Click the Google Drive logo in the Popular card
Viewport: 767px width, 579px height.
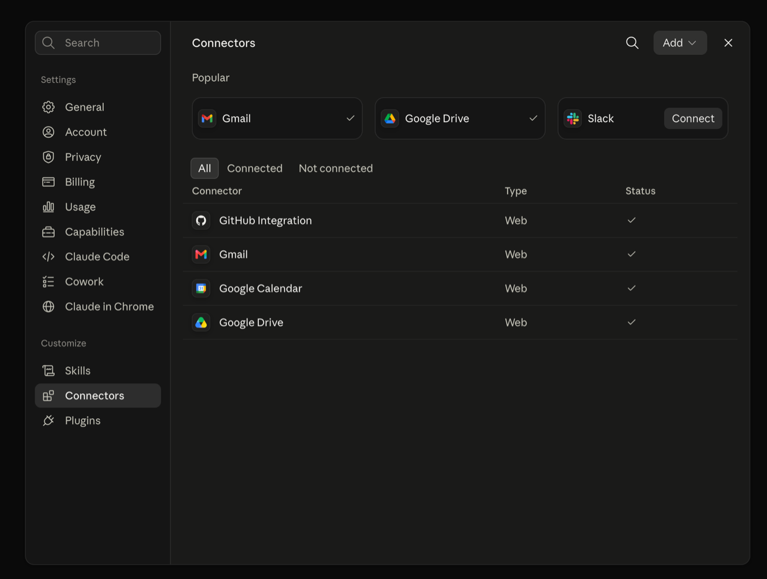(390, 119)
